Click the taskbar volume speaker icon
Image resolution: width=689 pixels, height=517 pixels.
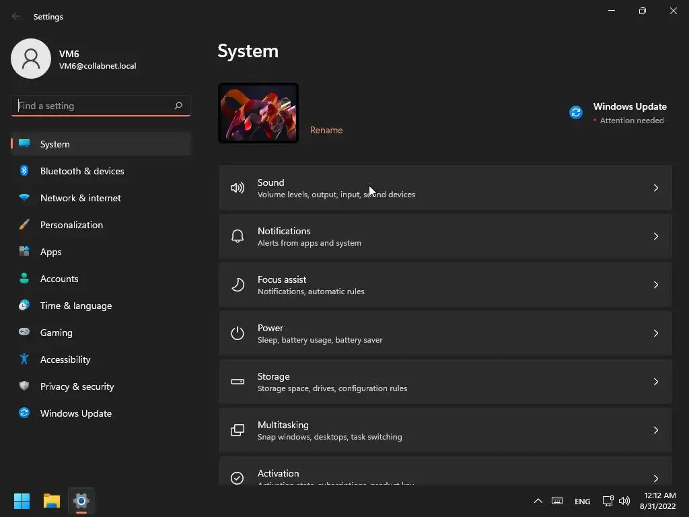624,501
